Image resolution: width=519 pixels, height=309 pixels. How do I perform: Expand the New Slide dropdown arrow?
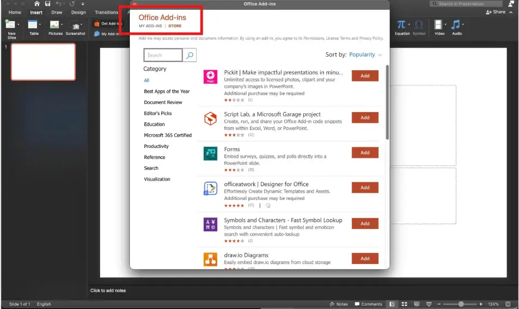(x=18, y=24)
